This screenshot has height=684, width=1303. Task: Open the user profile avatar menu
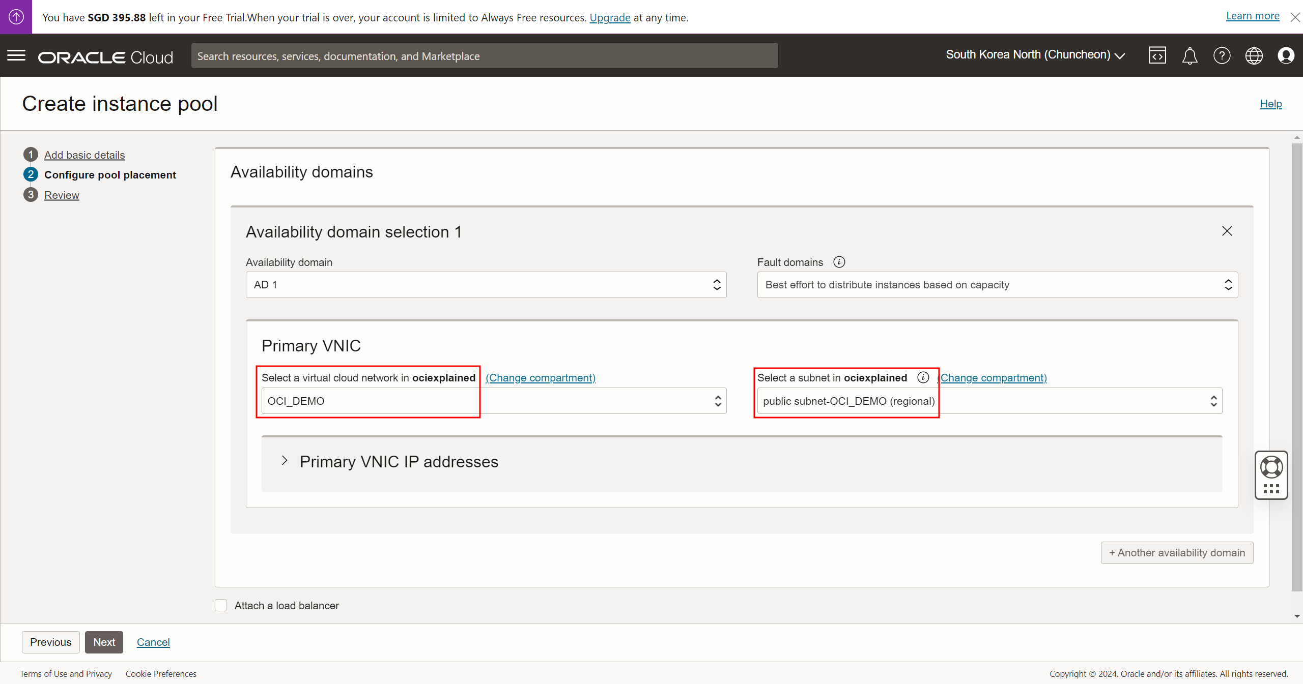tap(1286, 55)
